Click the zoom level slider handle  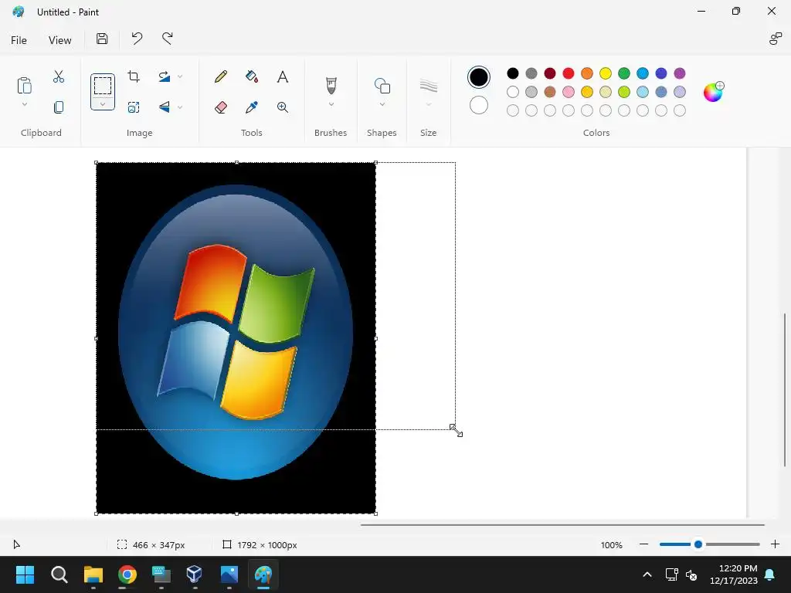(698, 544)
